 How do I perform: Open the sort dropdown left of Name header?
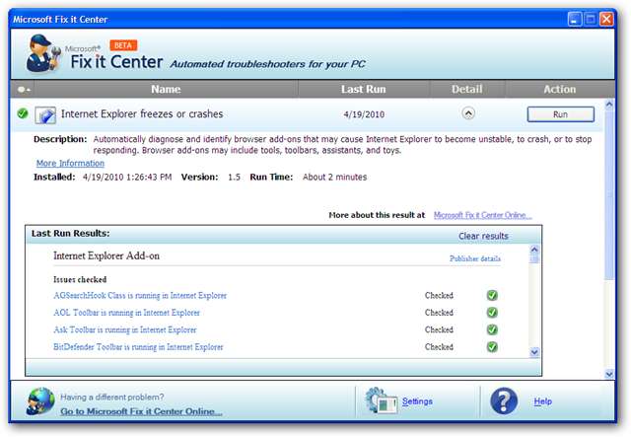tap(24, 90)
